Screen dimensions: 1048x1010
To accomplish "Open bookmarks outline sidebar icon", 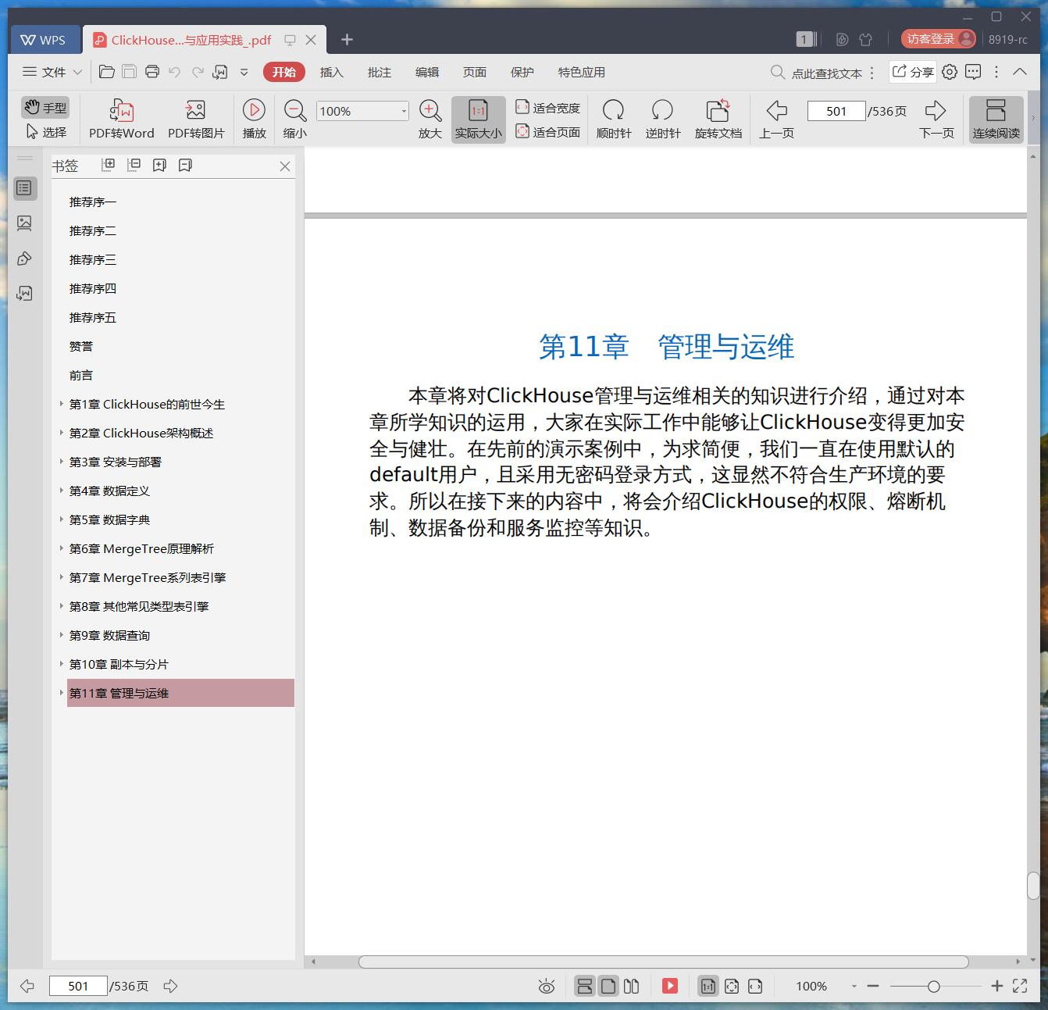I will coord(24,188).
